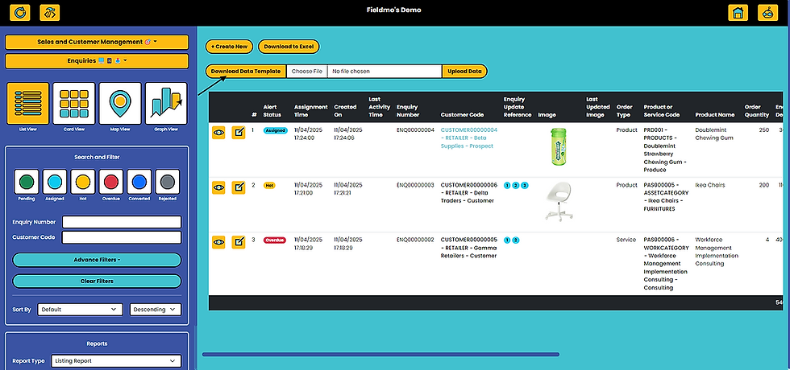This screenshot has height=370, width=790.
Task: Click the Hot status badge in row 2
Action: pyautogui.click(x=269, y=186)
